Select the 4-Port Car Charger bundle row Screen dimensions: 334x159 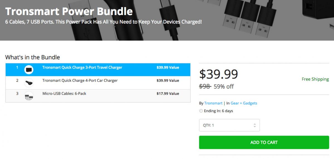(x=80, y=80)
